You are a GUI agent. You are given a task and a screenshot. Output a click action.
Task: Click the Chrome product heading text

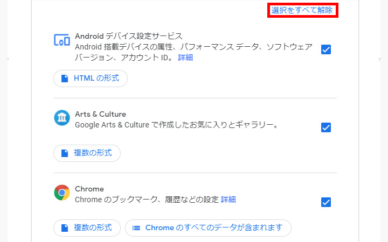(x=89, y=189)
